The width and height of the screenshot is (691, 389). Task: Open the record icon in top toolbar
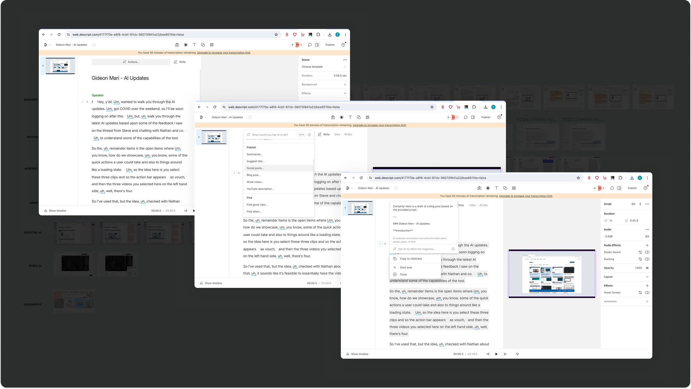[x=488, y=188]
